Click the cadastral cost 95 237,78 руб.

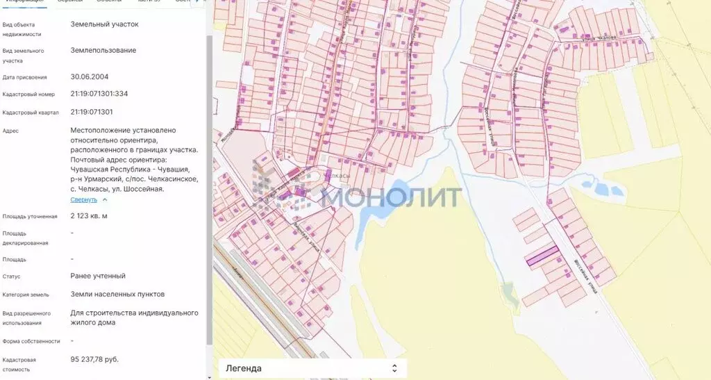pos(94,359)
